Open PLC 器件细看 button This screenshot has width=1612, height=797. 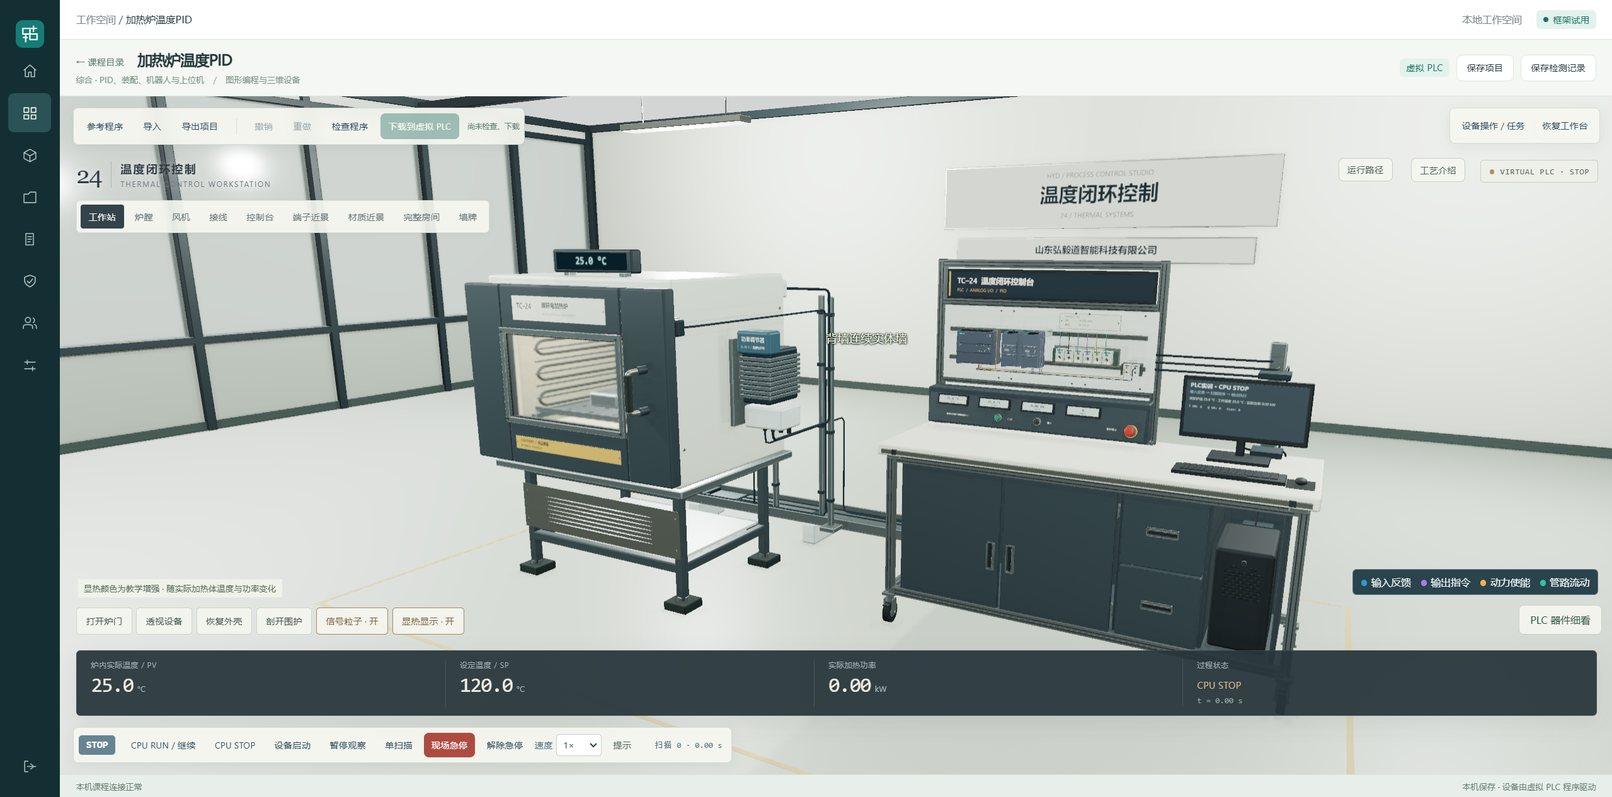click(1560, 620)
